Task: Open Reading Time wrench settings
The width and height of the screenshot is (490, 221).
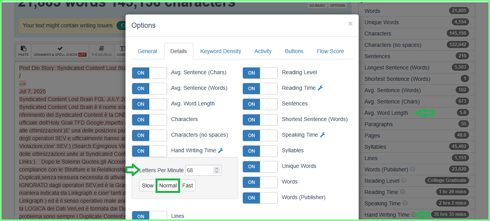Action: 320,88
